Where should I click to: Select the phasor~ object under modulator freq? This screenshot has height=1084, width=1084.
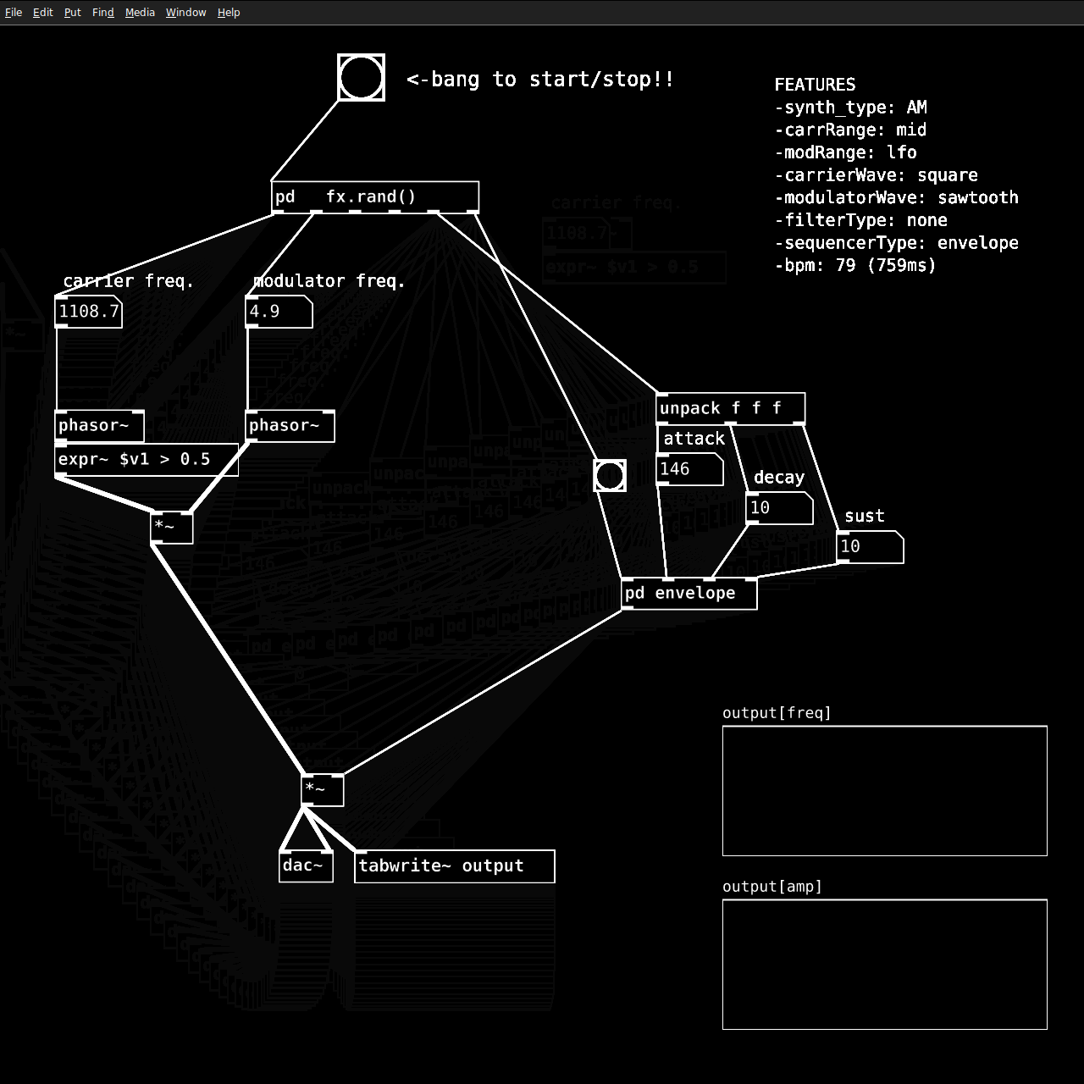click(x=290, y=426)
